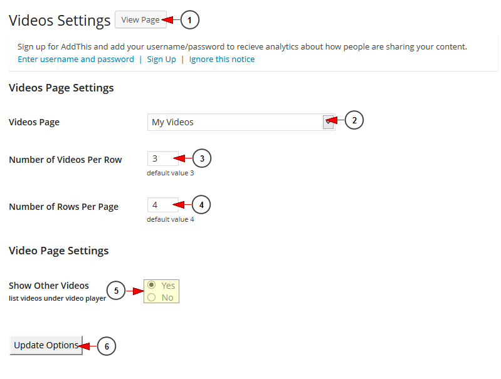The height and width of the screenshot is (379, 501).
Task: Click callout circle number 1
Action: tap(190, 20)
